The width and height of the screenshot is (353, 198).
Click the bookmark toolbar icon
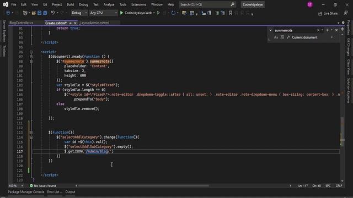[x=231, y=13]
